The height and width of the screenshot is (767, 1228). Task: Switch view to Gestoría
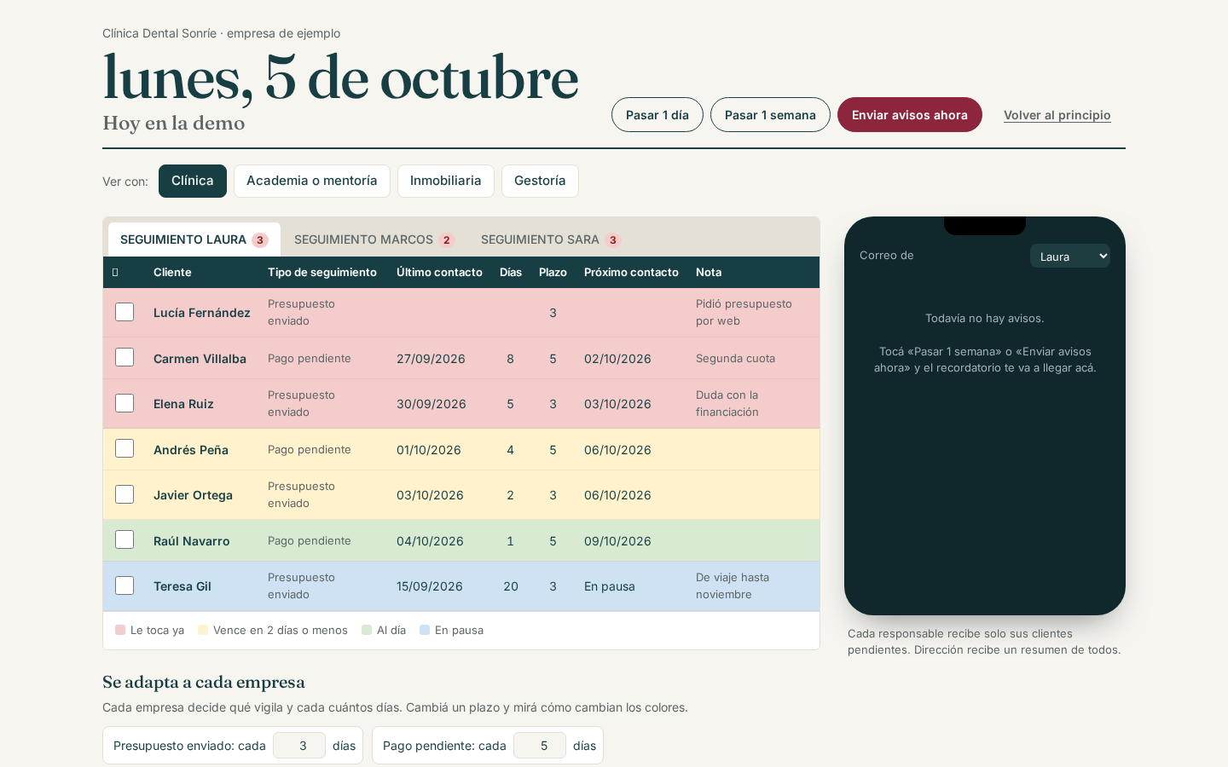(540, 181)
